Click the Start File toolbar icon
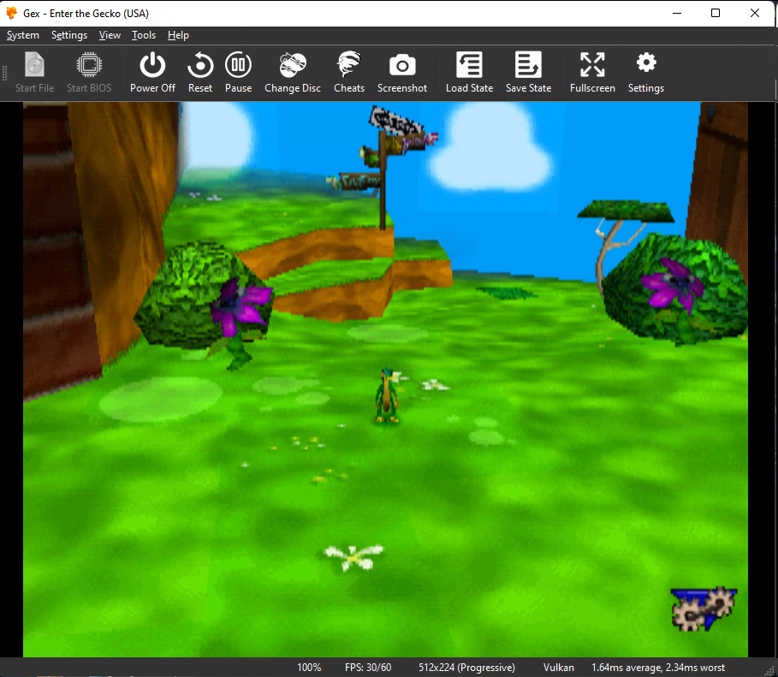This screenshot has width=778, height=677. coord(34,73)
